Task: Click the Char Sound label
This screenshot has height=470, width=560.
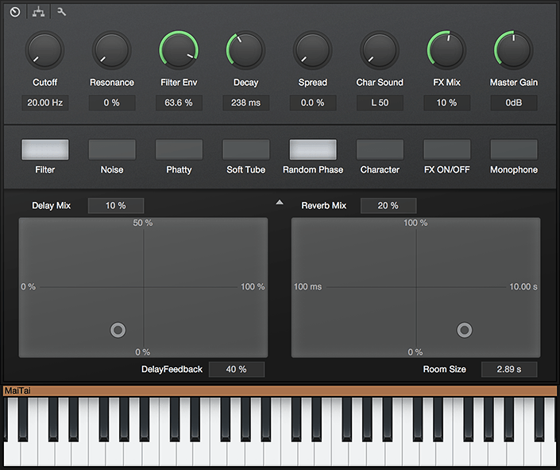Action: (380, 83)
